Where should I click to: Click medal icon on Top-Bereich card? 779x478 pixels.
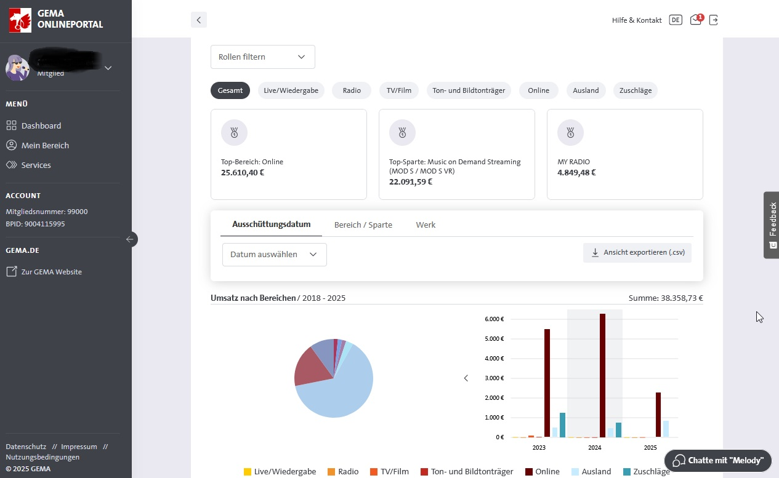click(x=234, y=132)
